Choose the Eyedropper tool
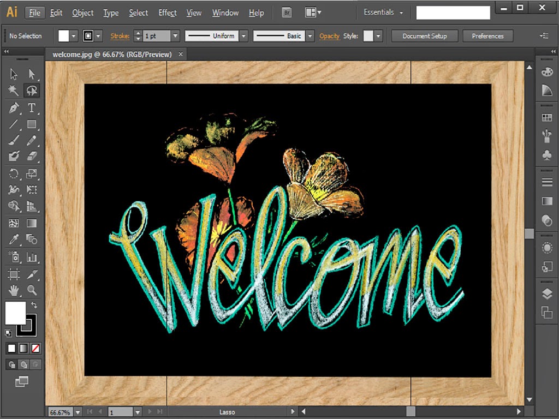Viewport: 559px width, 419px height. [14, 239]
